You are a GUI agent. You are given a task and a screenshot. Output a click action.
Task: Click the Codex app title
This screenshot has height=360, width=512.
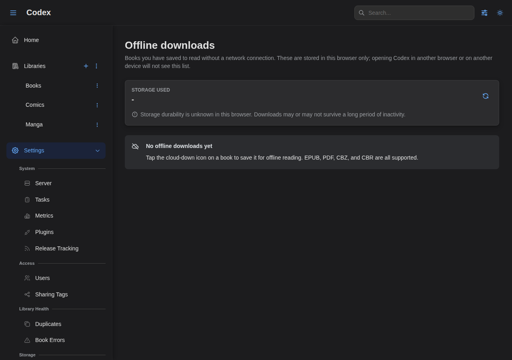coord(38,12)
